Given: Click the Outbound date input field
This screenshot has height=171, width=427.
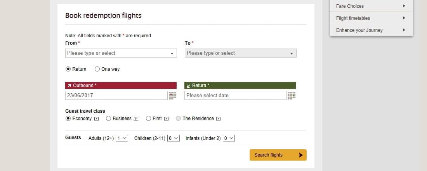Looking at the screenshot, I should point(116,96).
